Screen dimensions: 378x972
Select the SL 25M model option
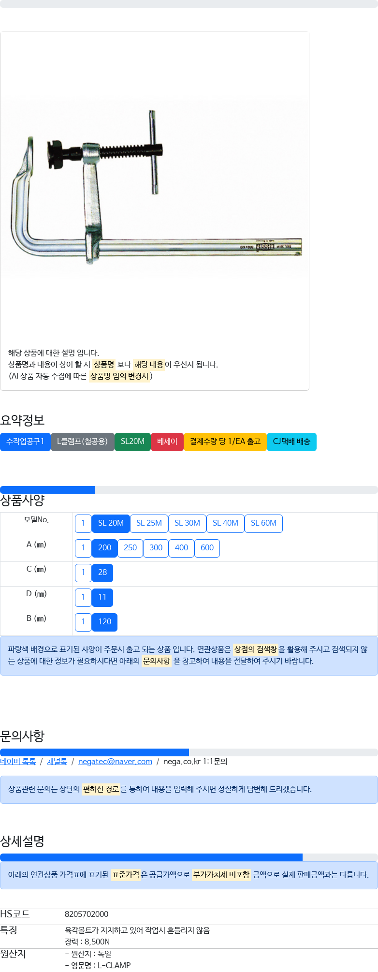tap(149, 523)
